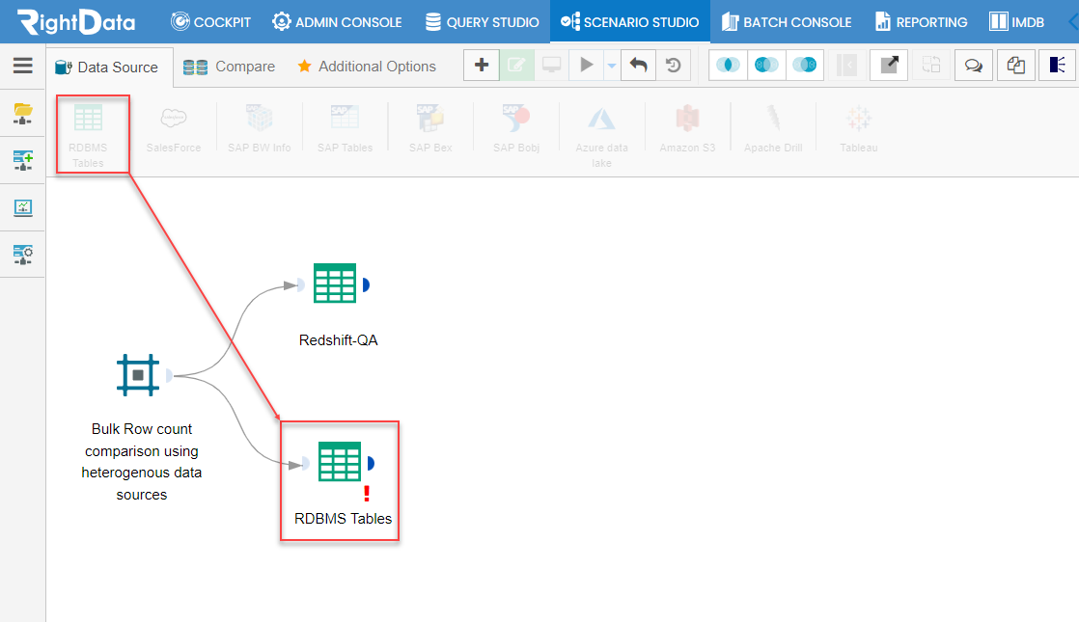Open the Data Source tab

pyautogui.click(x=107, y=68)
